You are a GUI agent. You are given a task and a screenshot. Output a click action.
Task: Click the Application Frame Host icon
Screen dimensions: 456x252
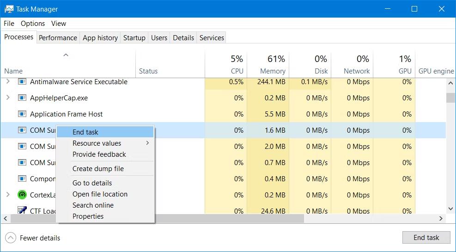tap(22, 114)
